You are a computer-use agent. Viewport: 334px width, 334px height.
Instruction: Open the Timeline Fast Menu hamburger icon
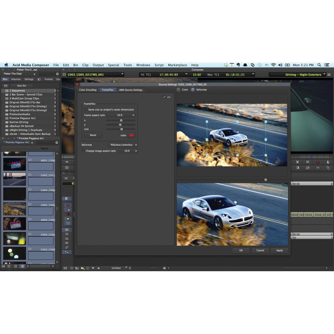tap(65, 268)
